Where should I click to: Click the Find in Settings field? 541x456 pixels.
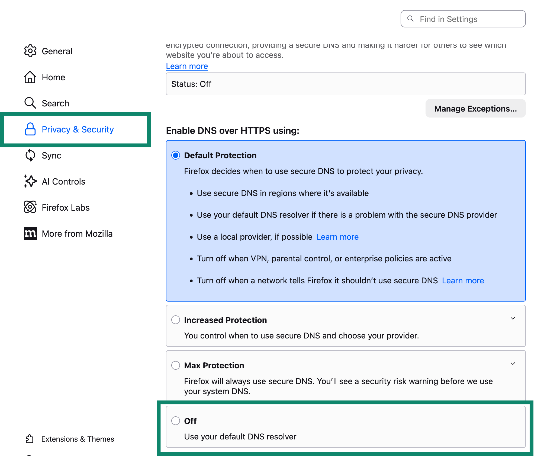tap(463, 19)
